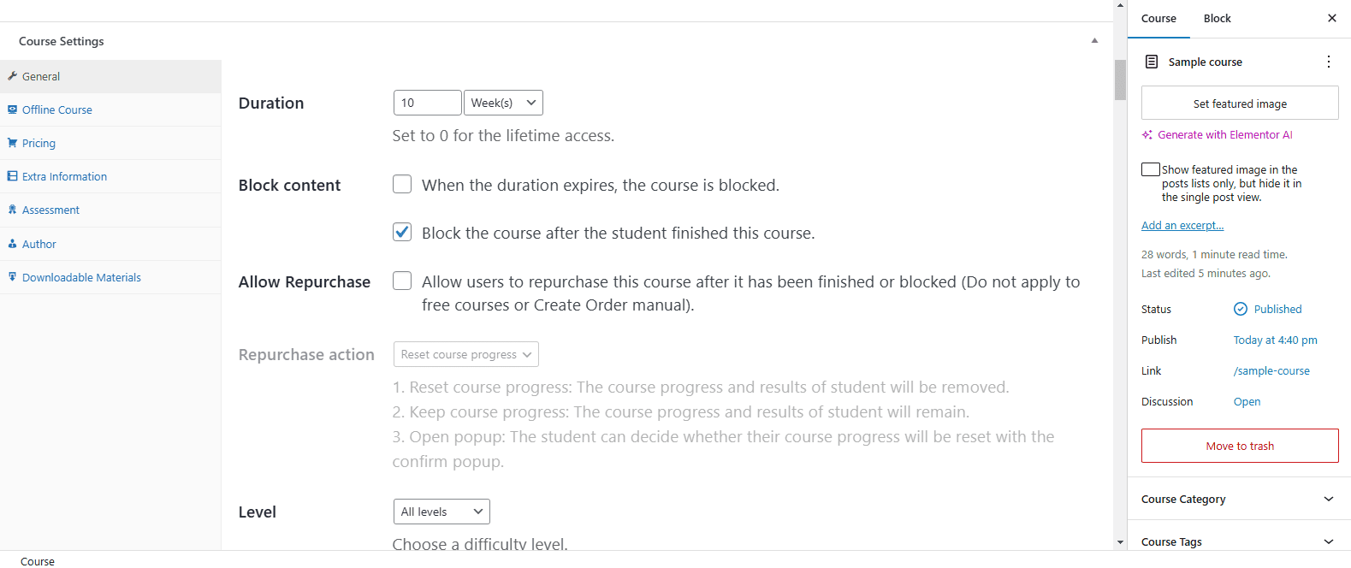Click the Downloadable Materials icon
This screenshot has width=1351, height=568.
(13, 277)
